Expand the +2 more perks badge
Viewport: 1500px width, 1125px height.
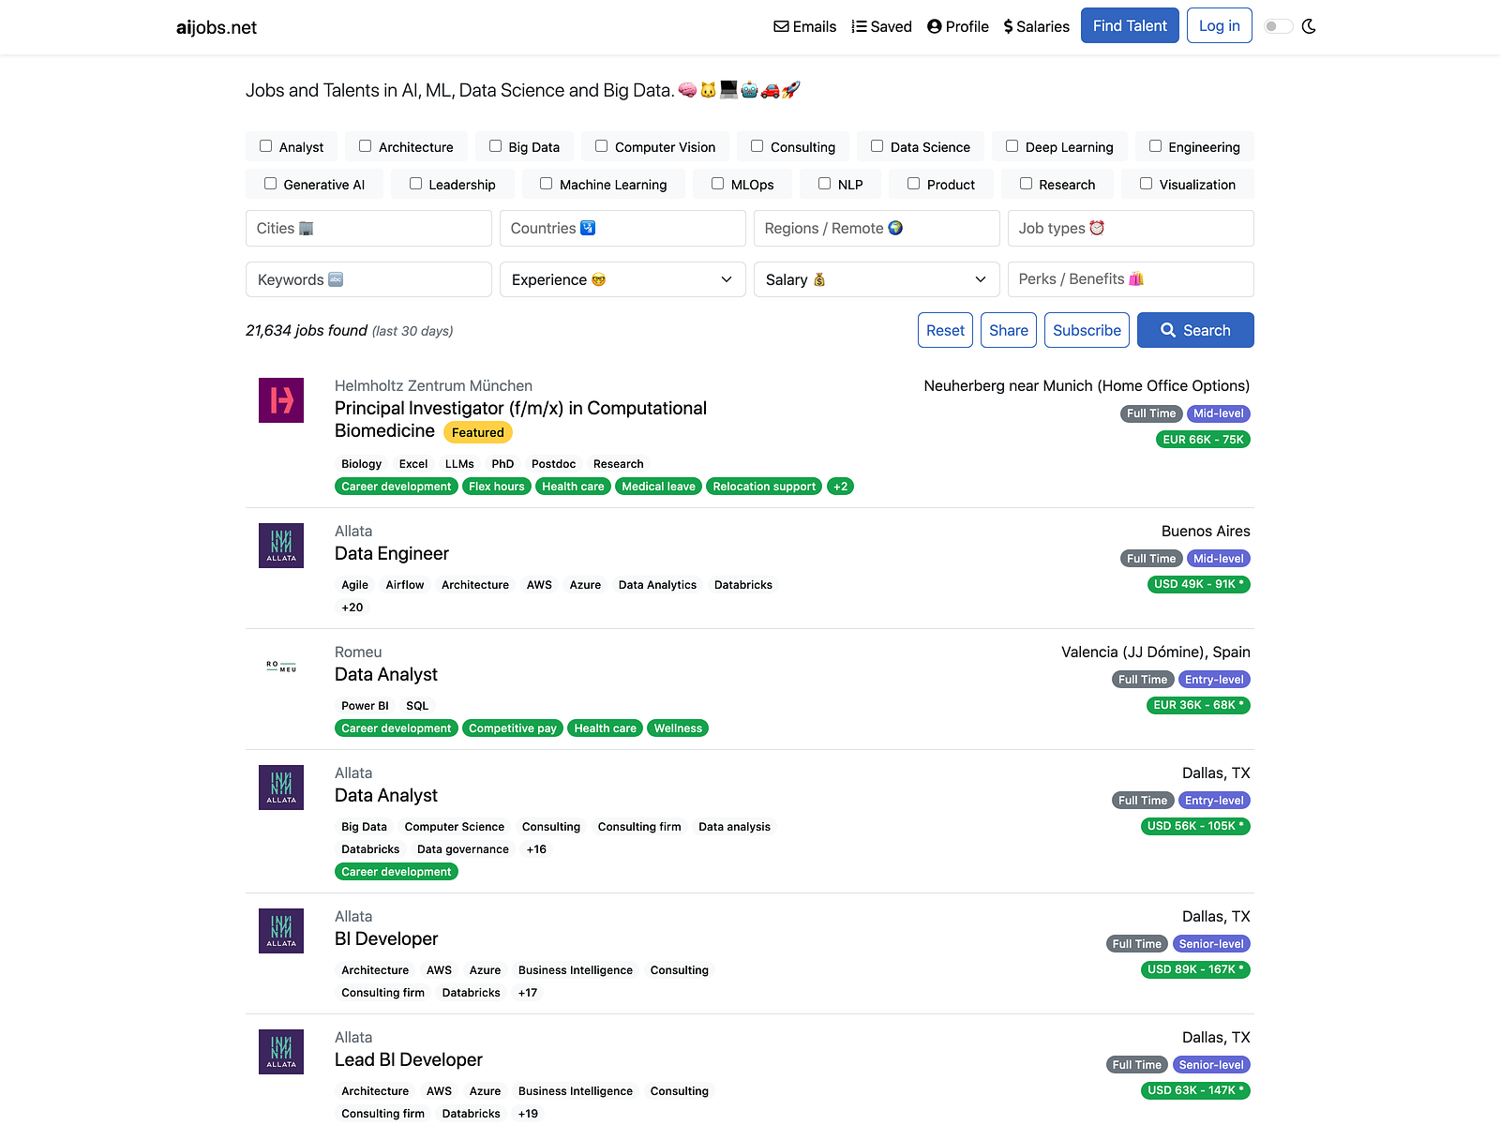click(x=841, y=487)
